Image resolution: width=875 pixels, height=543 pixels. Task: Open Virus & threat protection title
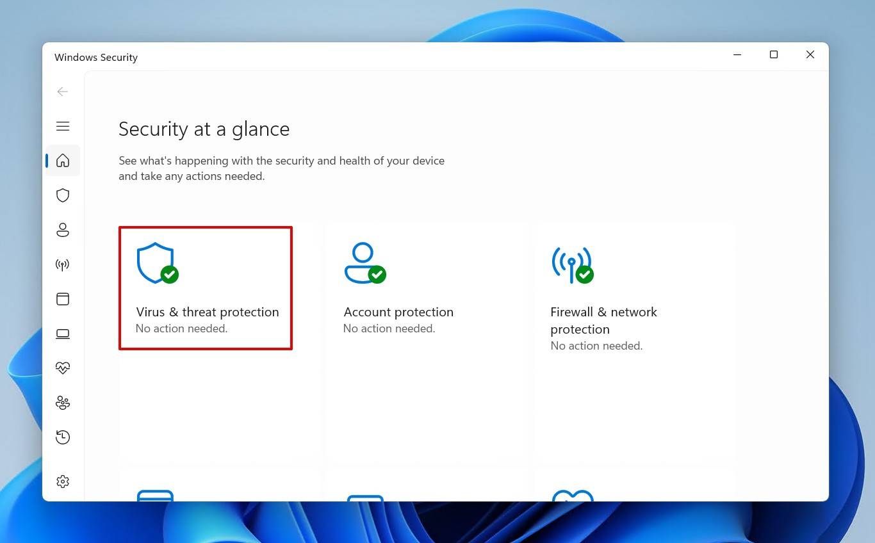pyautogui.click(x=208, y=312)
